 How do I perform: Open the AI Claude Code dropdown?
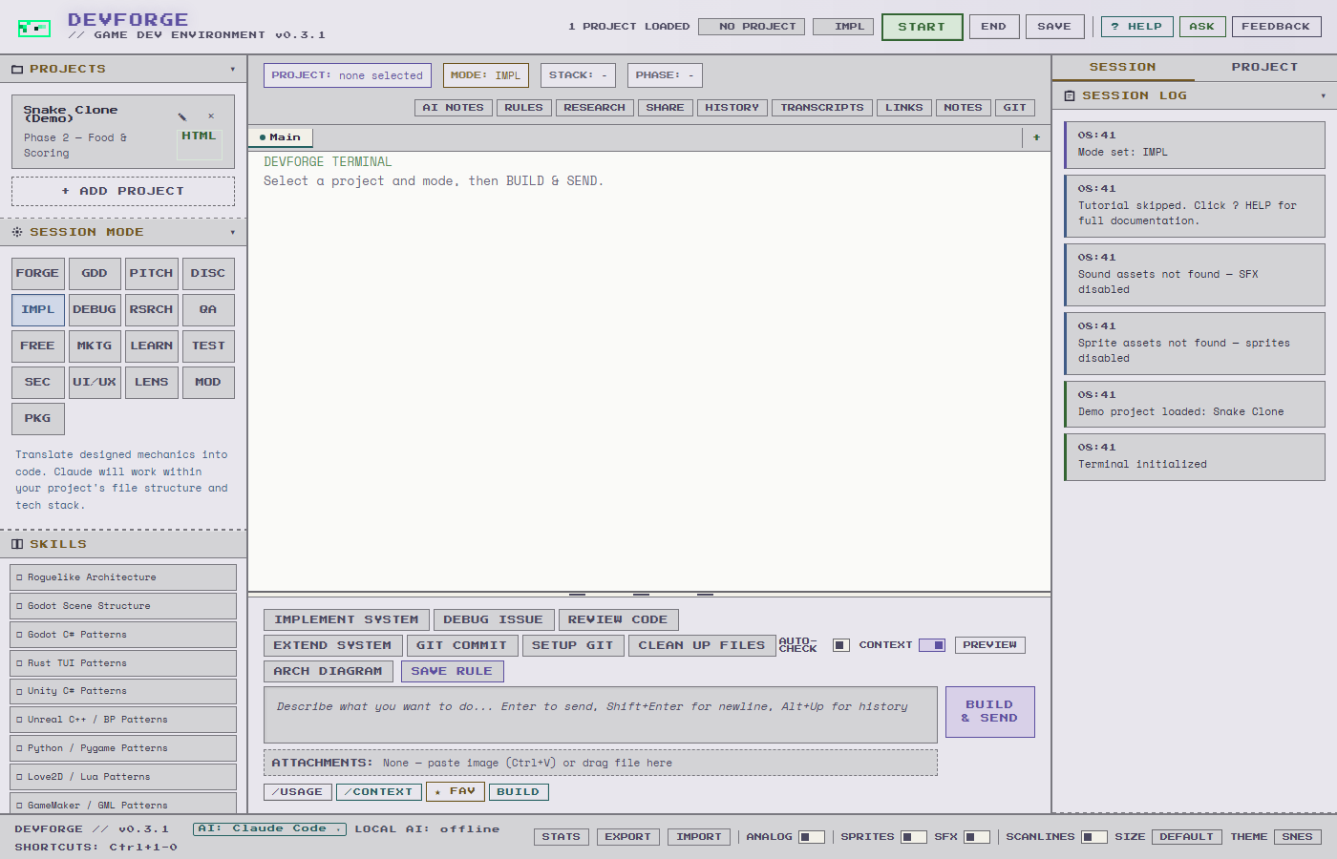(269, 828)
